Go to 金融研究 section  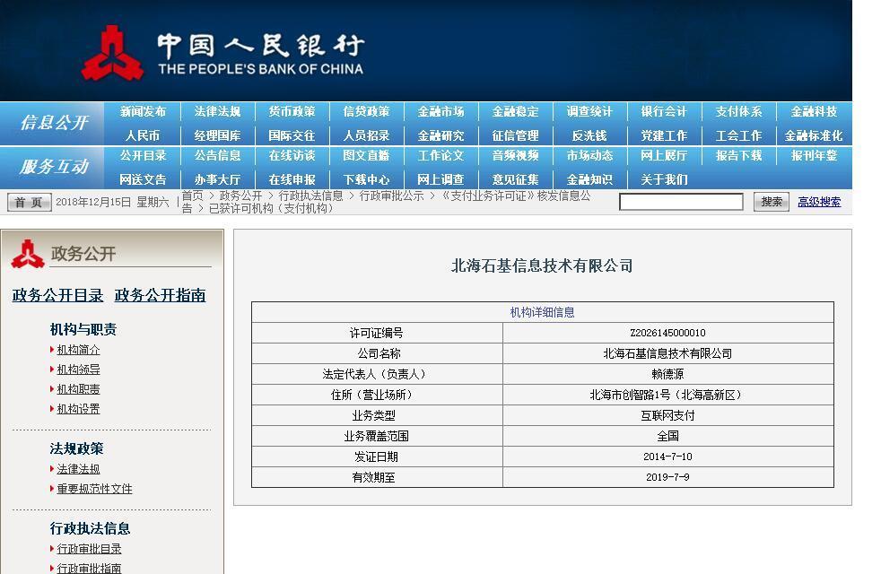tap(440, 136)
